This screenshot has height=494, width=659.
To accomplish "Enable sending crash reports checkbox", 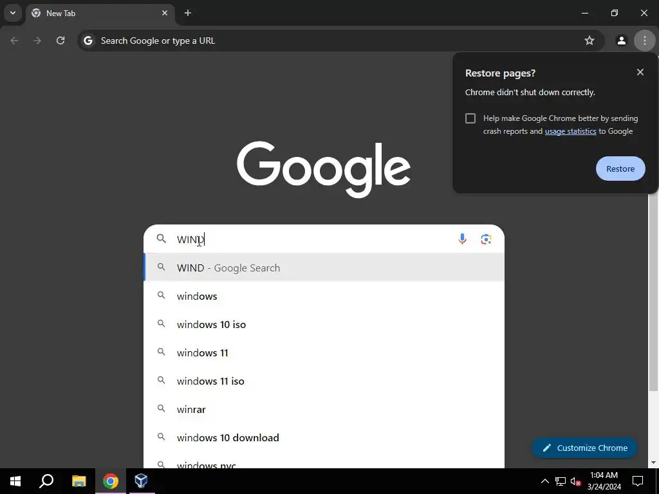I will click(x=470, y=118).
